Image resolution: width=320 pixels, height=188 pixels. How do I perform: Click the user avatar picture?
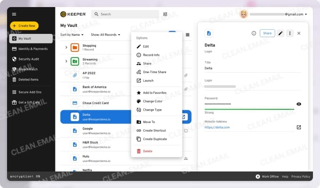[x=243, y=14]
